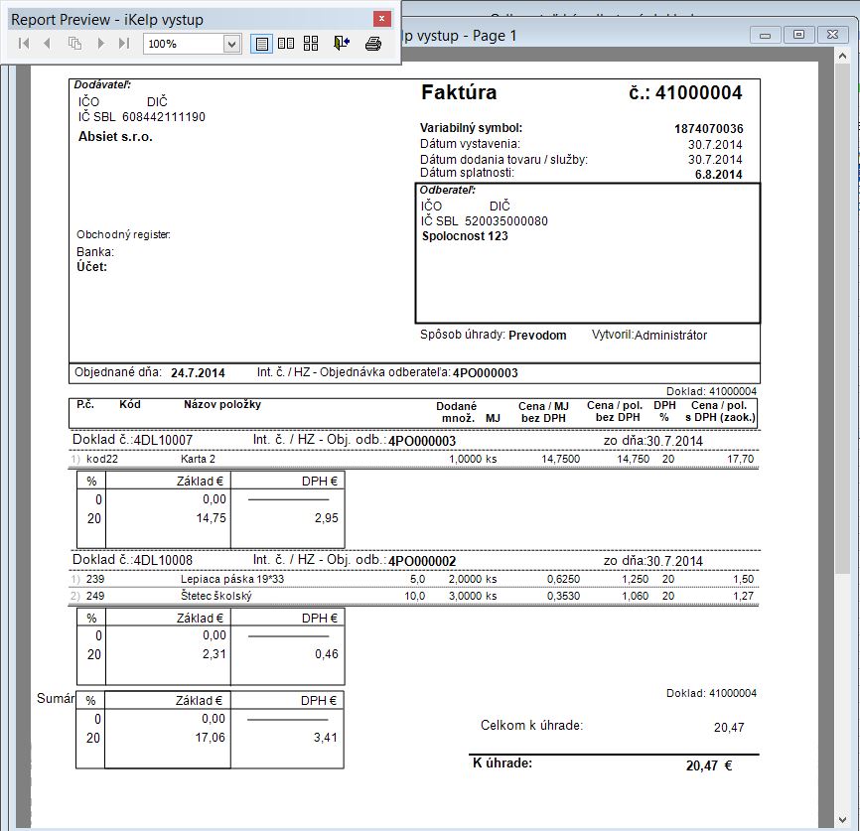
Task: Click item Štetec školský
Action: tap(216, 596)
